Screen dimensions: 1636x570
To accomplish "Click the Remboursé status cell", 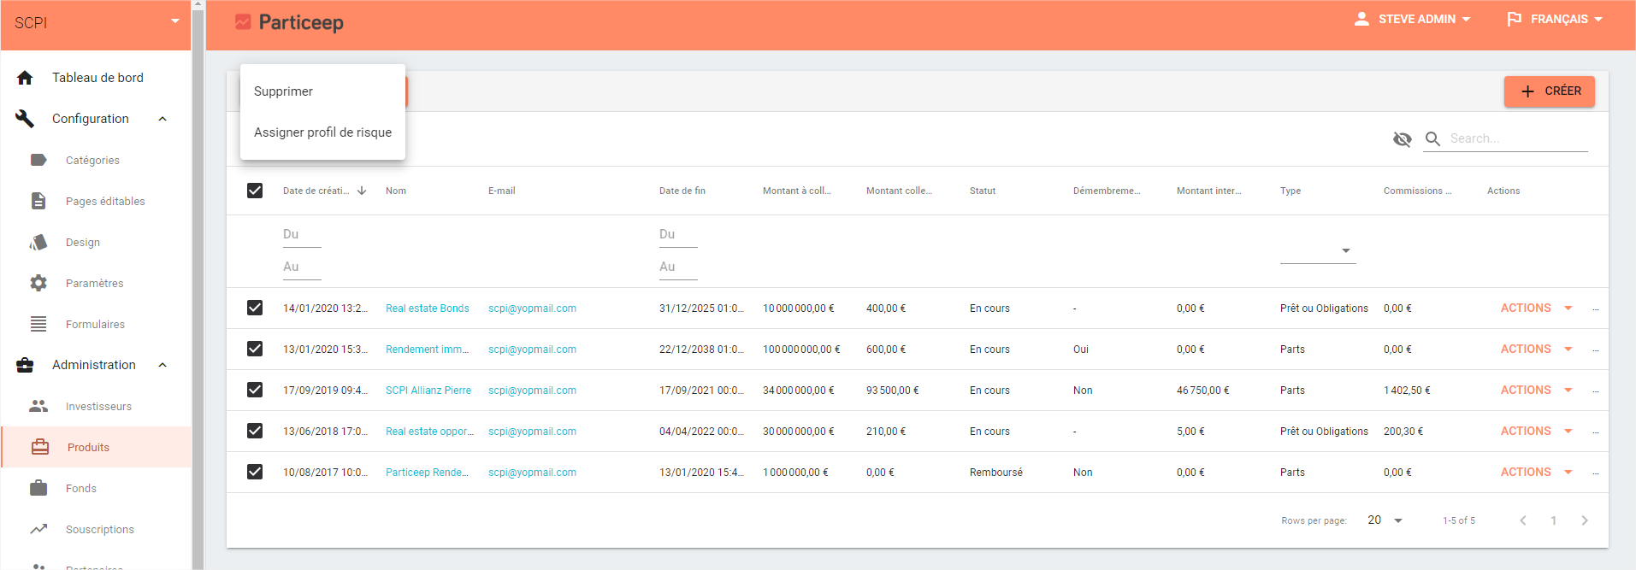I will (995, 473).
